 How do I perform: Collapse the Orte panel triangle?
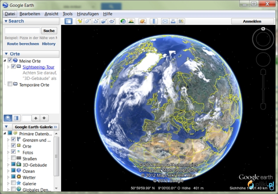point(6,54)
